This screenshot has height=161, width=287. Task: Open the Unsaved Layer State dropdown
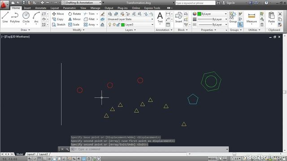130,19
